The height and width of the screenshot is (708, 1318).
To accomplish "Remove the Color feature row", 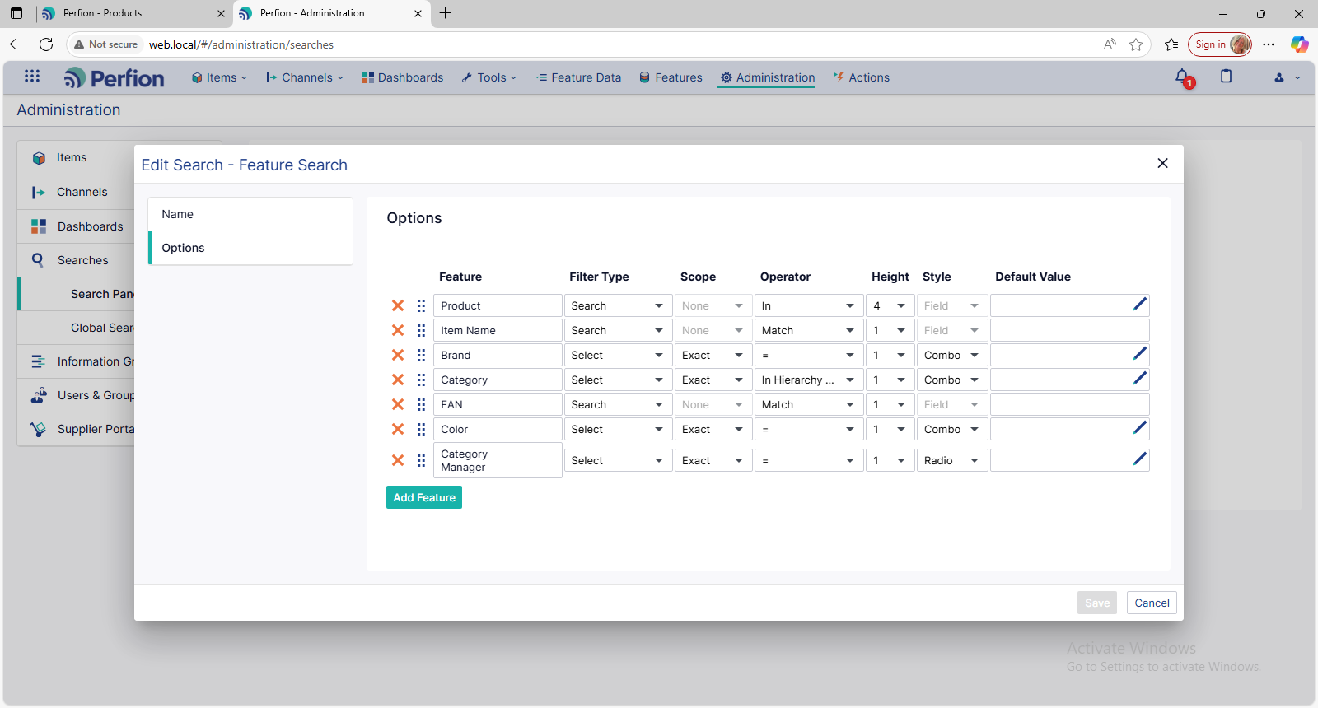I will click(398, 429).
